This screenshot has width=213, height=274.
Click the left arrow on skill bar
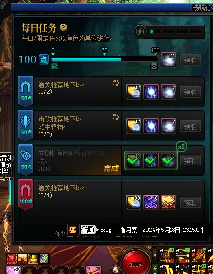(x=155, y=255)
